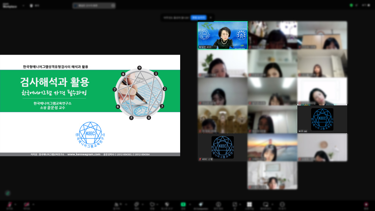This screenshot has height=211, width=375.
Task: Click the Zoom Workplace logo
Action: [10, 5]
